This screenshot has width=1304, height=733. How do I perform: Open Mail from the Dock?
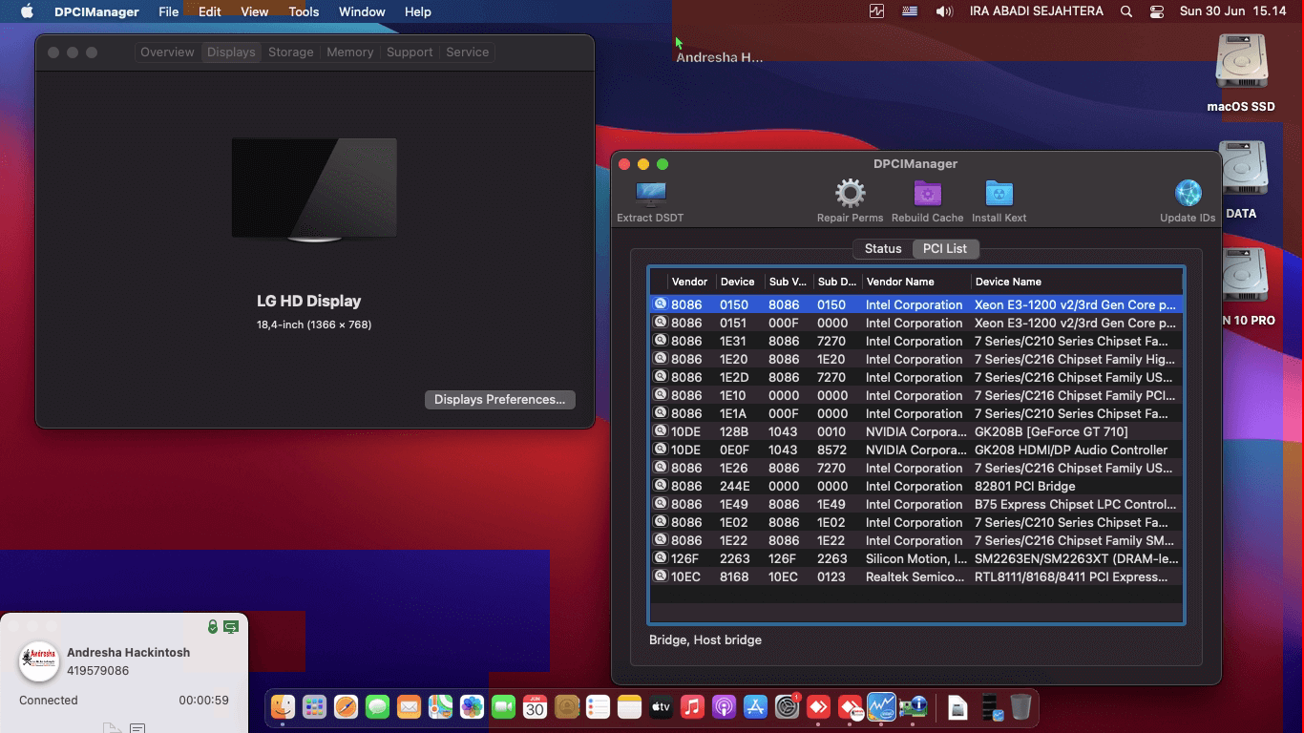pos(409,707)
